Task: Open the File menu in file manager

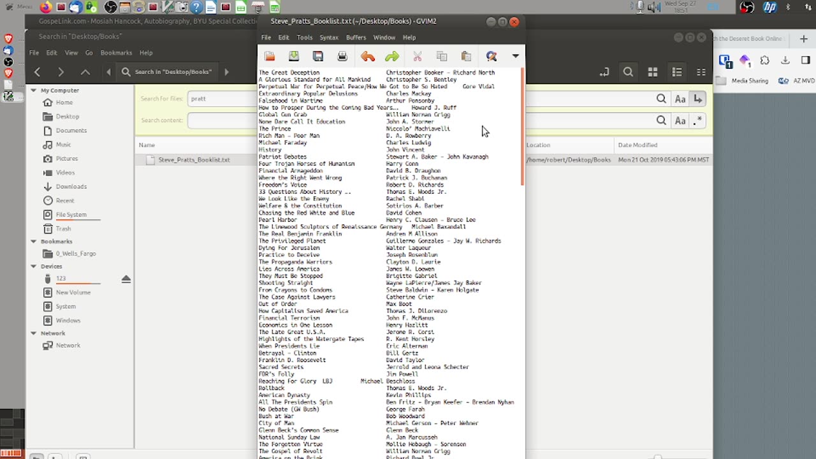Action: click(34, 53)
